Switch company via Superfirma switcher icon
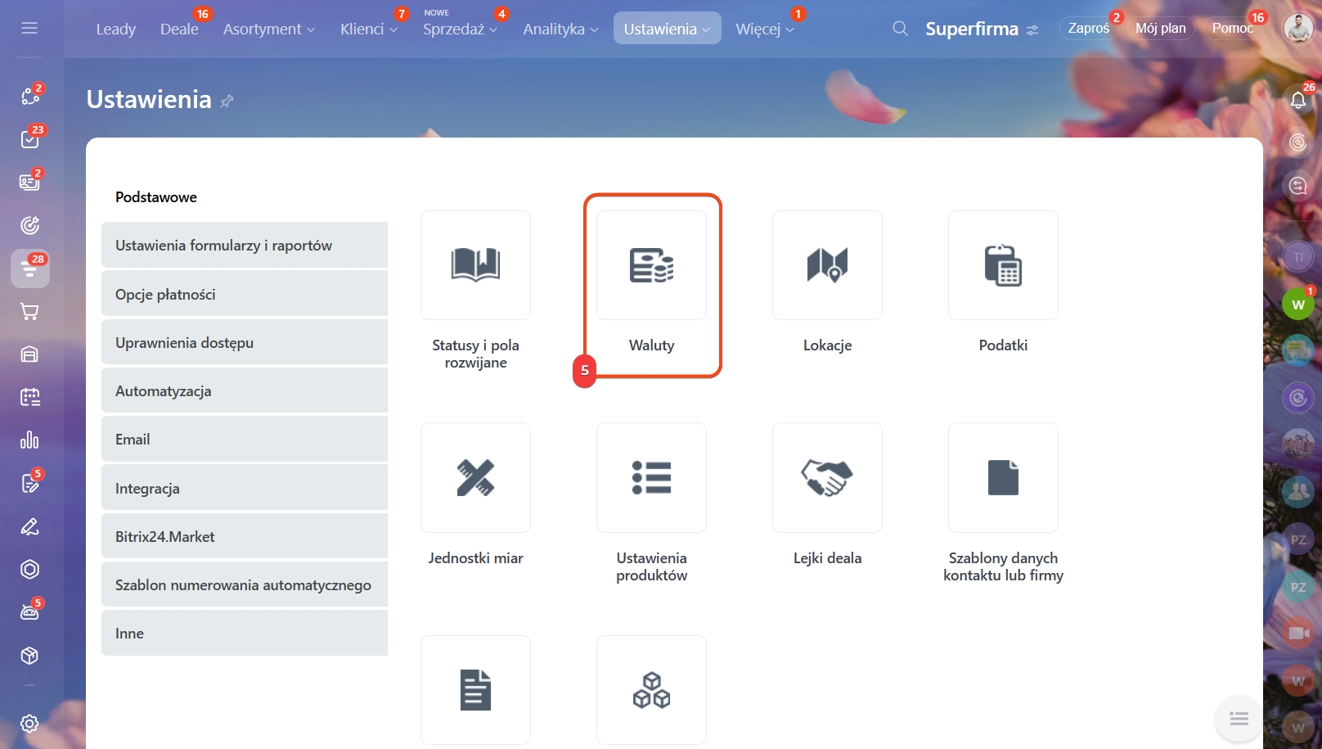 1032,29
